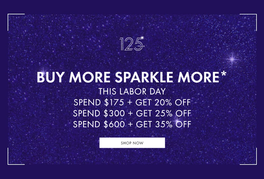This screenshot has height=179, width=264.
Task: Click the bottom-left corner bracket frame
Action: 16,156
